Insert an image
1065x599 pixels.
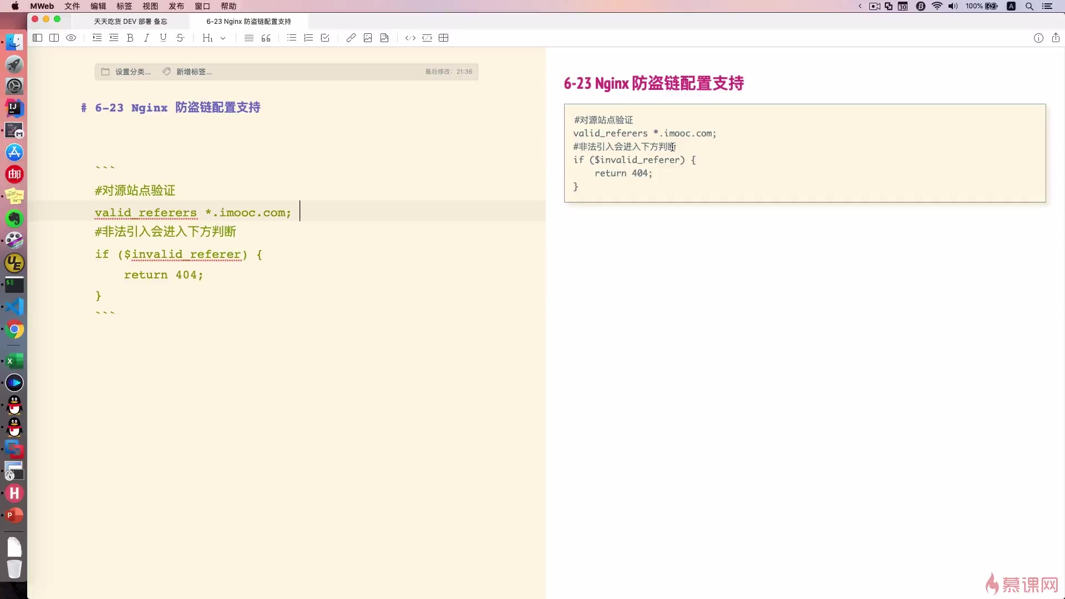pyautogui.click(x=367, y=38)
